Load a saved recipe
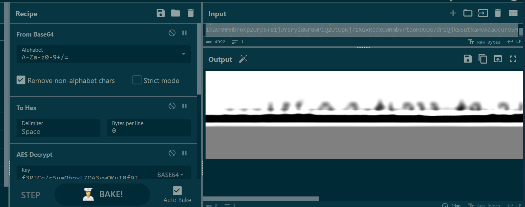This screenshot has height=207, width=525. pyautogui.click(x=175, y=13)
